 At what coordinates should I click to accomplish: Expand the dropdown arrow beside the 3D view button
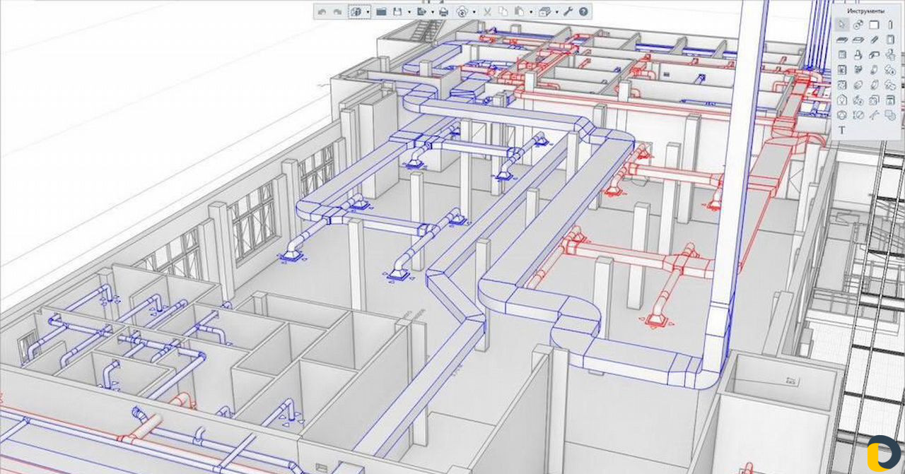tap(368, 12)
